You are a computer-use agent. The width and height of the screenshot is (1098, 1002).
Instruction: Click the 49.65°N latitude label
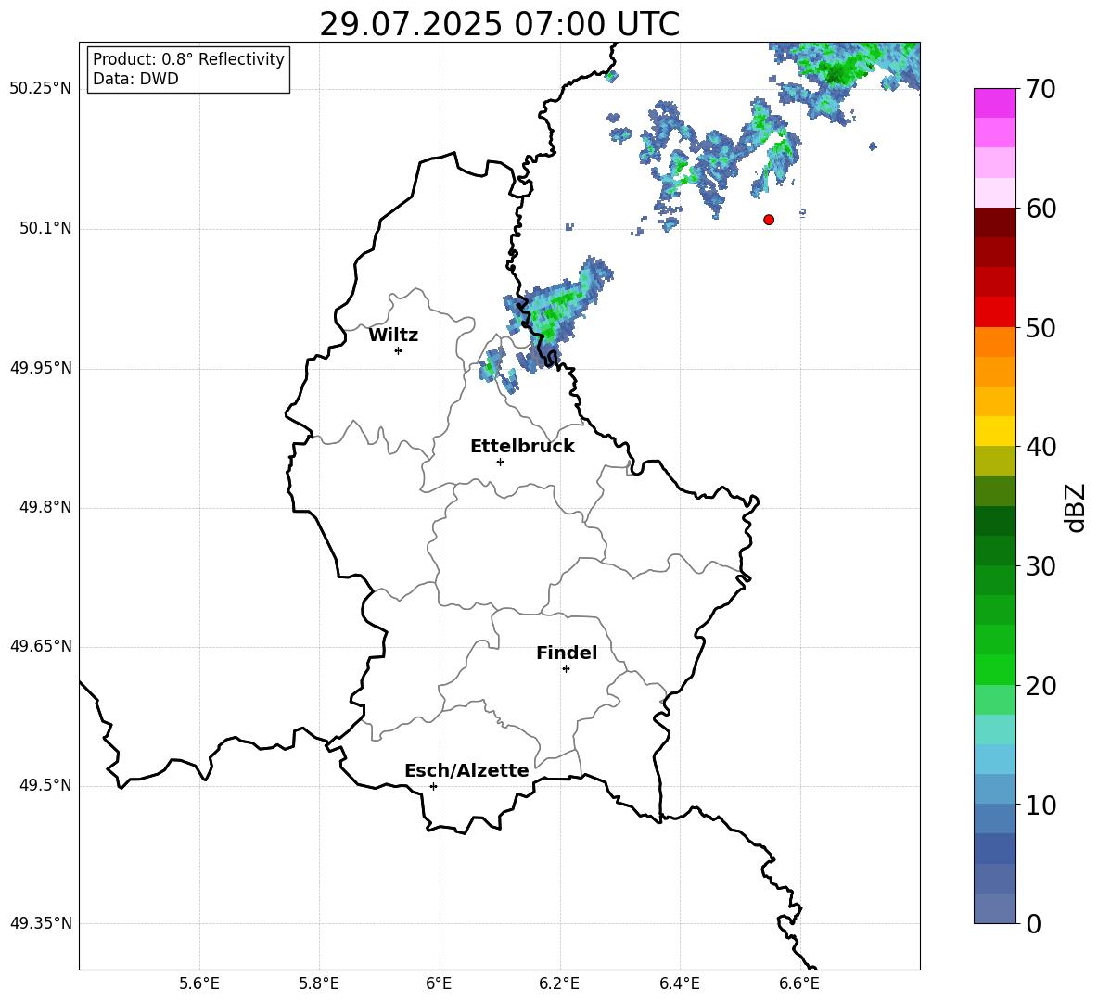pos(41,646)
